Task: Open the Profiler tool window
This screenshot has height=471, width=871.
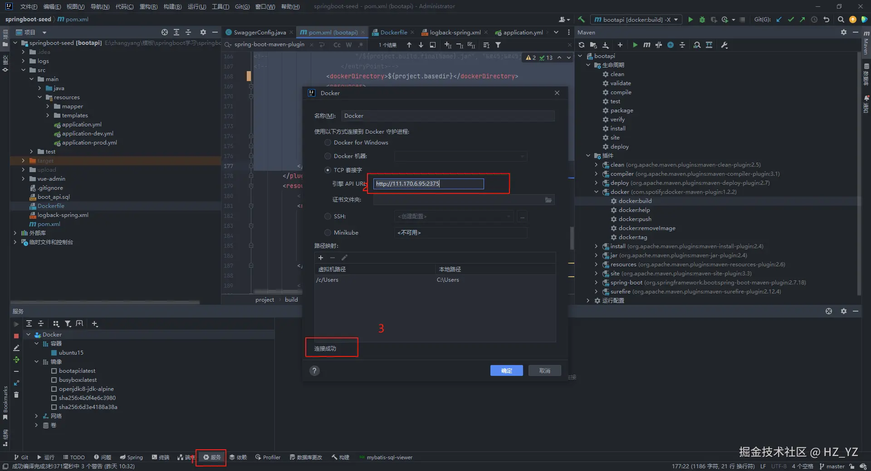Action: point(268,457)
